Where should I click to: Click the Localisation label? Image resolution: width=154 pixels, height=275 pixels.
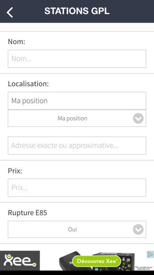[x=28, y=84]
